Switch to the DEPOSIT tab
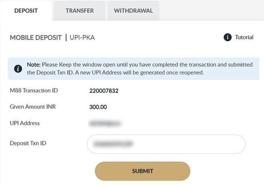Screen dimensions: 264x185 (x=26, y=11)
